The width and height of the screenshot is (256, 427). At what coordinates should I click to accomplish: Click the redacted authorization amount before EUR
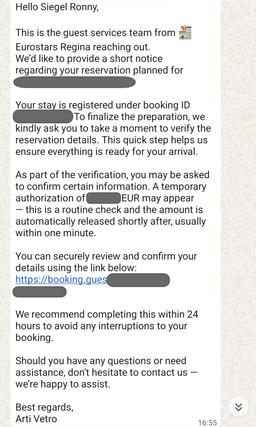(103, 197)
